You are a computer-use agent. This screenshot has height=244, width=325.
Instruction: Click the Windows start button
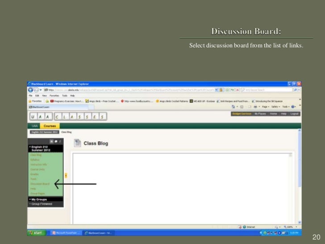point(37,233)
